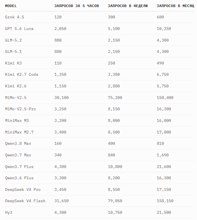197x220 pixels.
Task: Click the DeepSeek V4 Pro model cell
Action: click(23, 189)
